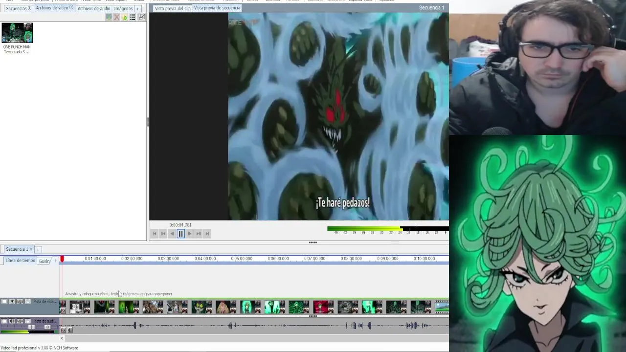Lock the video track
626x352 pixels.
coord(28,301)
